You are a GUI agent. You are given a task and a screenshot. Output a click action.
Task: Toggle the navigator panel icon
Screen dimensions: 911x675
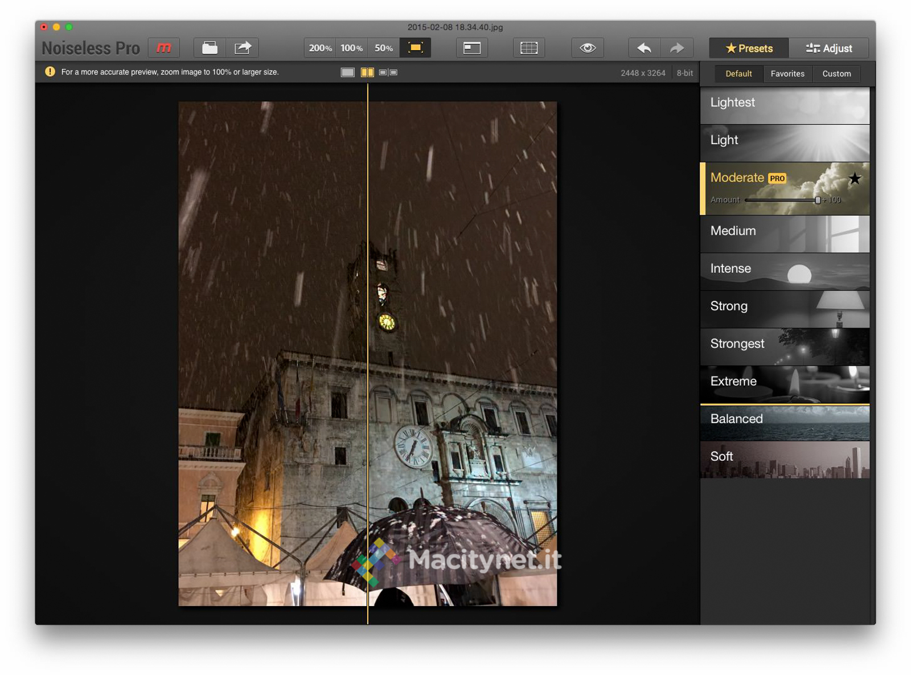472,48
